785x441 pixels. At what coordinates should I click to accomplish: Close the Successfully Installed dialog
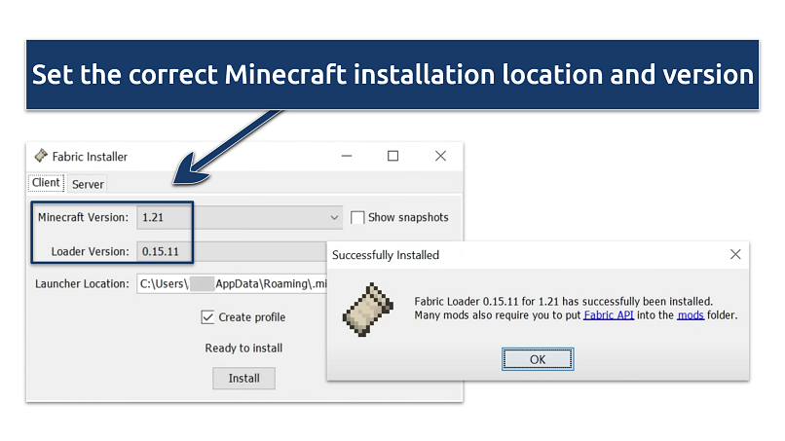tap(735, 255)
